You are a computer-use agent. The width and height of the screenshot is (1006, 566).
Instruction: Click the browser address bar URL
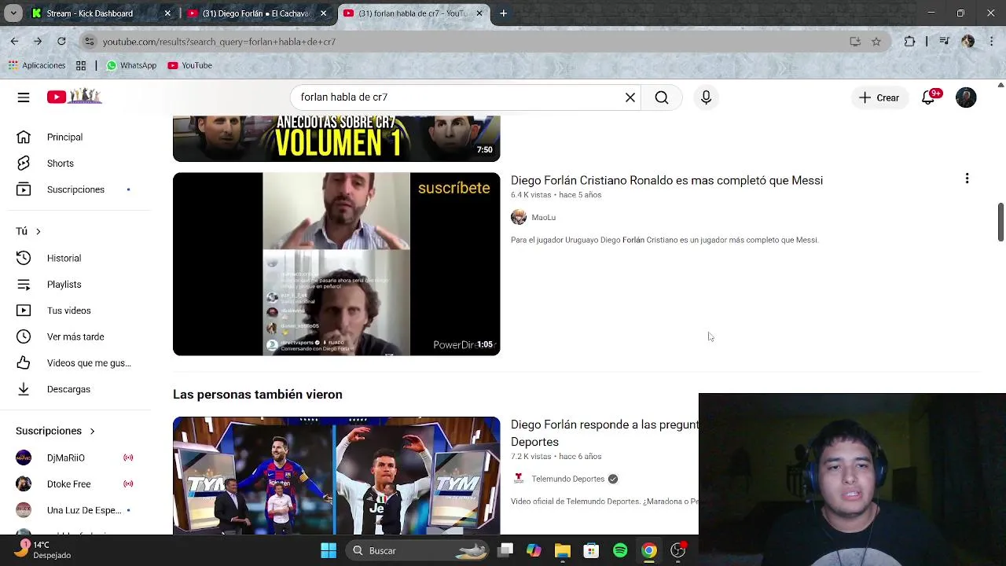click(219, 42)
